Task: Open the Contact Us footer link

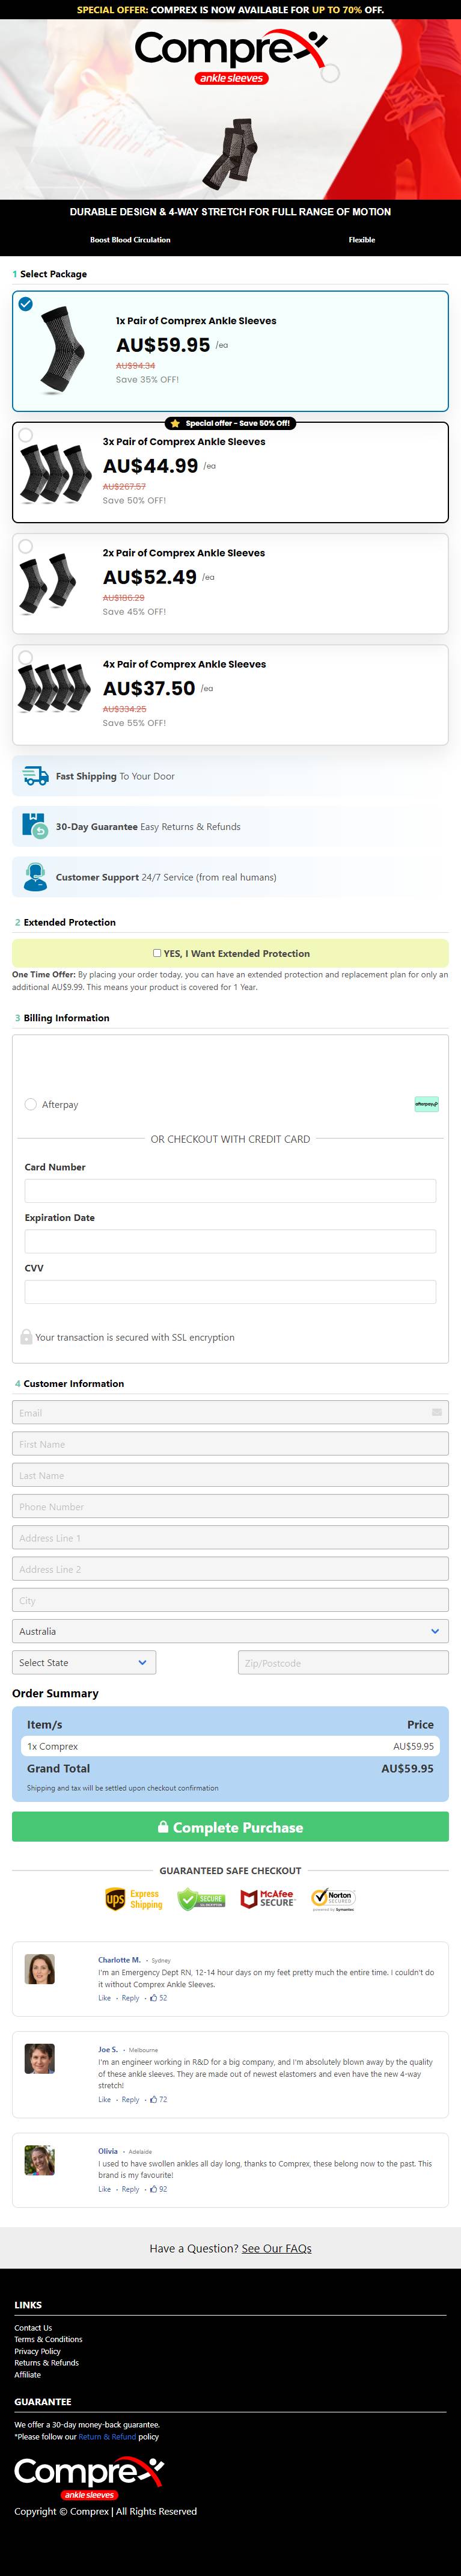Action: 33,2328
